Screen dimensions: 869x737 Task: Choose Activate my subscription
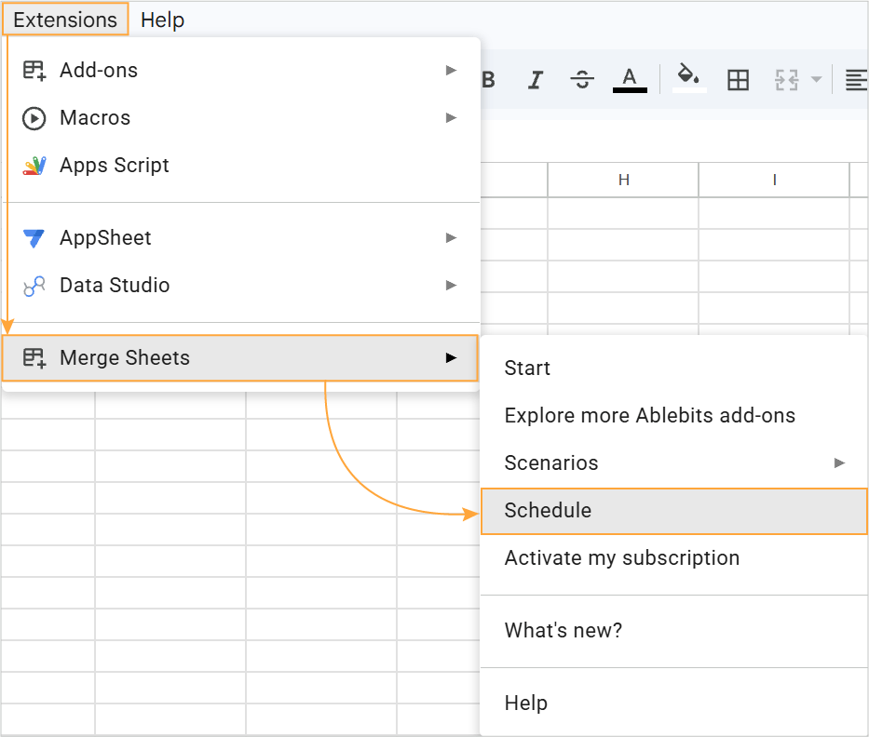coord(674,558)
